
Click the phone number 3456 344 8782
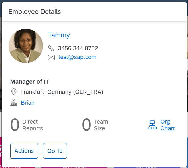pyautogui.click(x=78, y=48)
